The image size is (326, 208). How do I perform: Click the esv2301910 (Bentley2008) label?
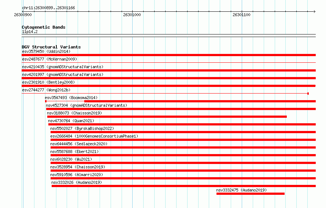(x=48, y=82)
